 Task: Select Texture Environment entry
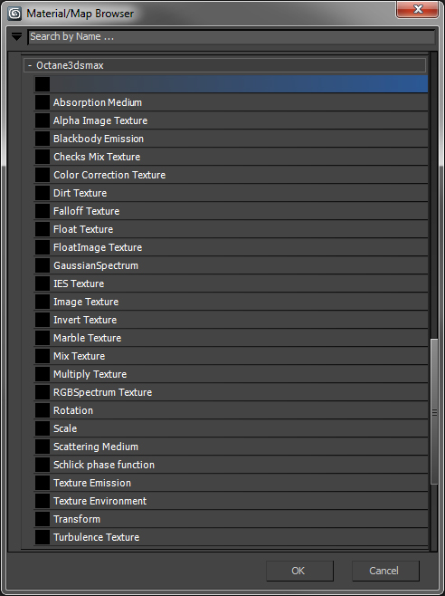click(231, 501)
